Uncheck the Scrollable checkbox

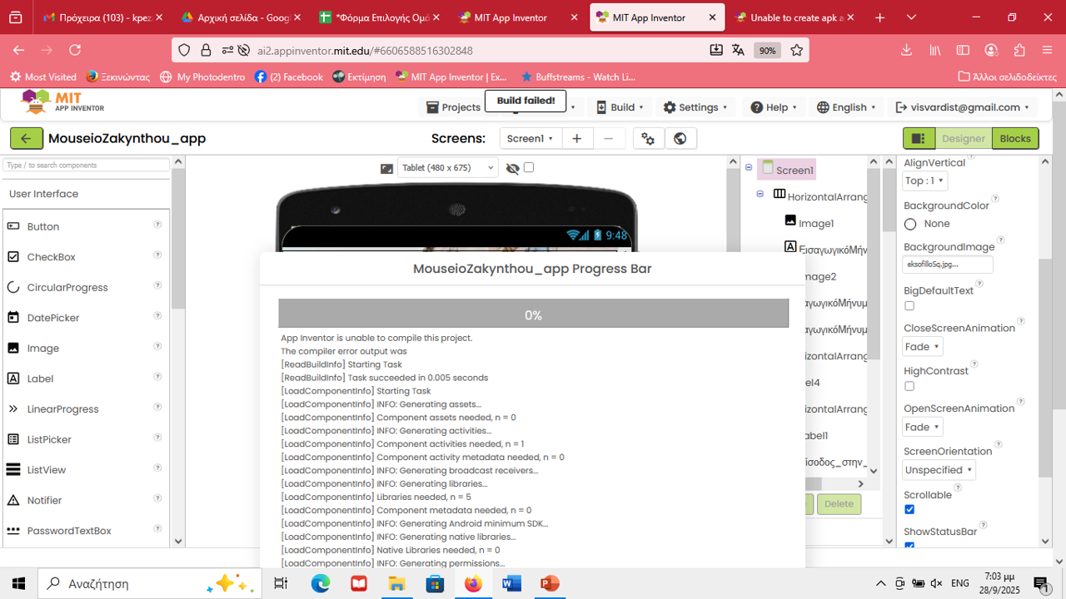coord(909,509)
